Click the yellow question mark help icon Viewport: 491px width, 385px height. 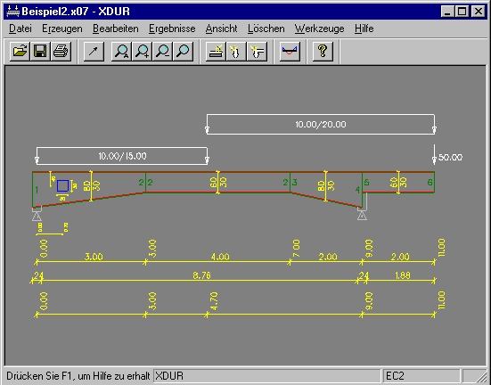click(323, 51)
